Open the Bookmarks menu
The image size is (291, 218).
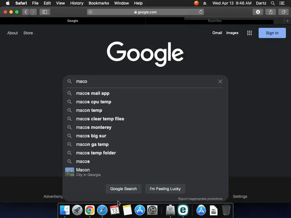tap(99, 3)
